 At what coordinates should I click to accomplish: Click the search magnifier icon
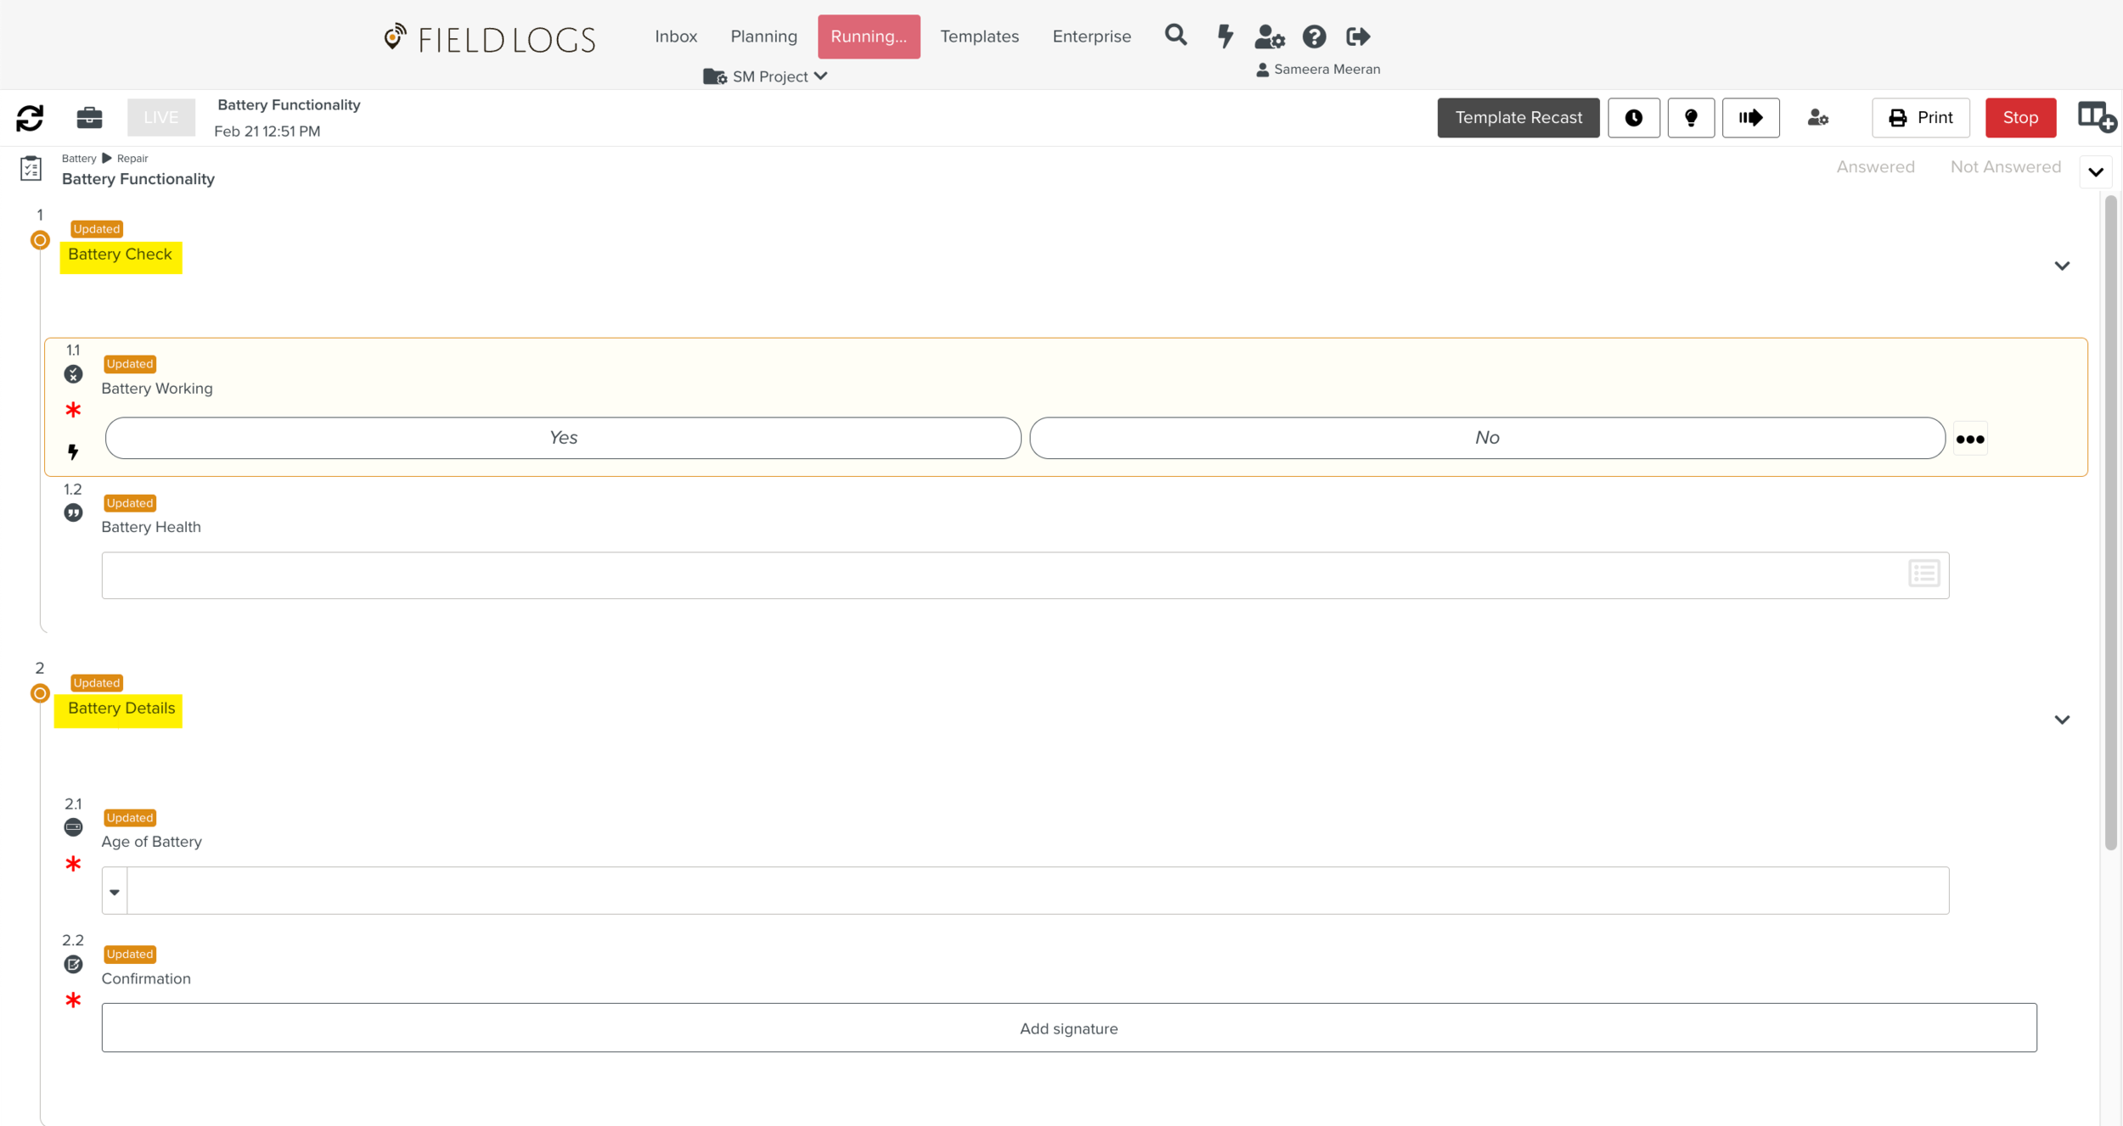[x=1175, y=36]
